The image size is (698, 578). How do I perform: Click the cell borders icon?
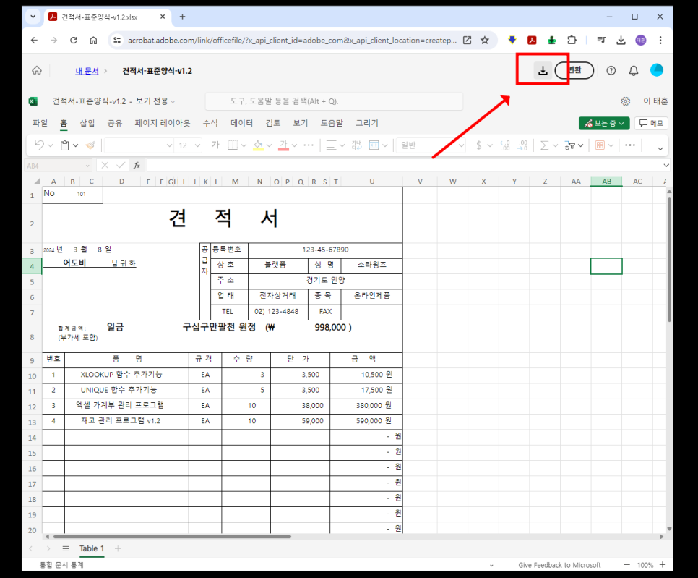[x=233, y=145]
